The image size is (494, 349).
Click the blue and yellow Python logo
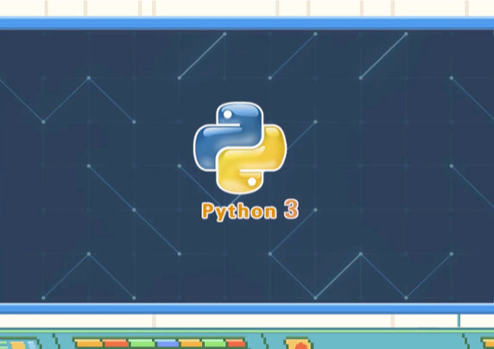click(x=240, y=148)
